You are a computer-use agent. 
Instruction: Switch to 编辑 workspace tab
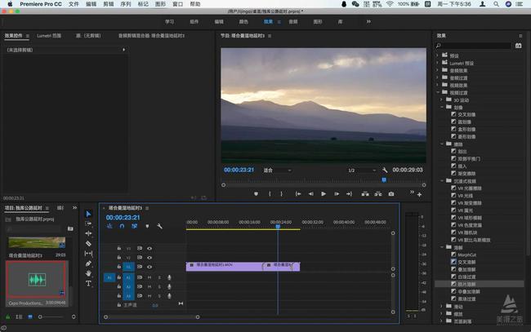[219, 22]
